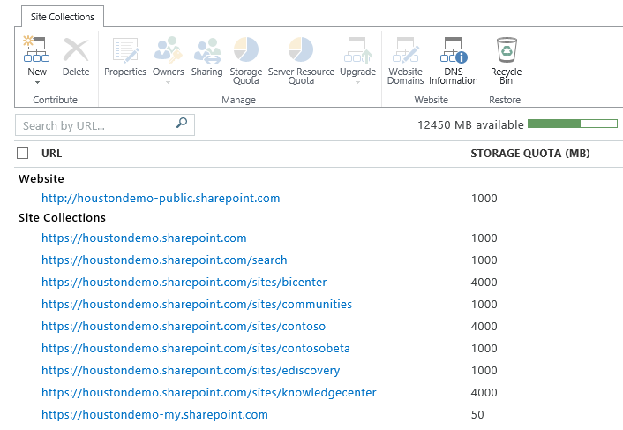The width and height of the screenshot is (623, 430).
Task: Click the 12450 MB available text
Action: (x=470, y=124)
